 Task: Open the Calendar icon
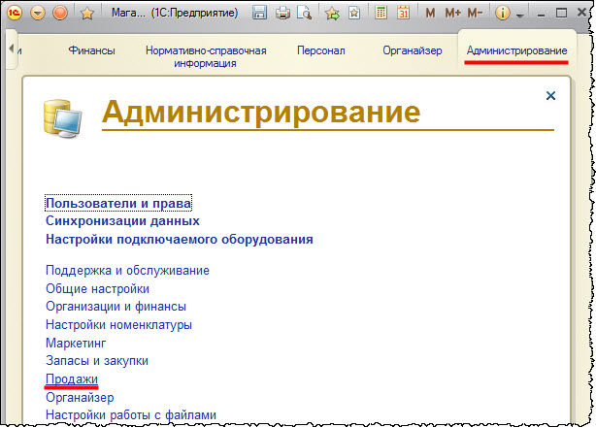click(x=403, y=13)
